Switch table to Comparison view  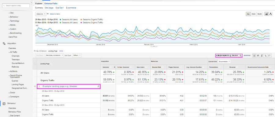[266, 55]
